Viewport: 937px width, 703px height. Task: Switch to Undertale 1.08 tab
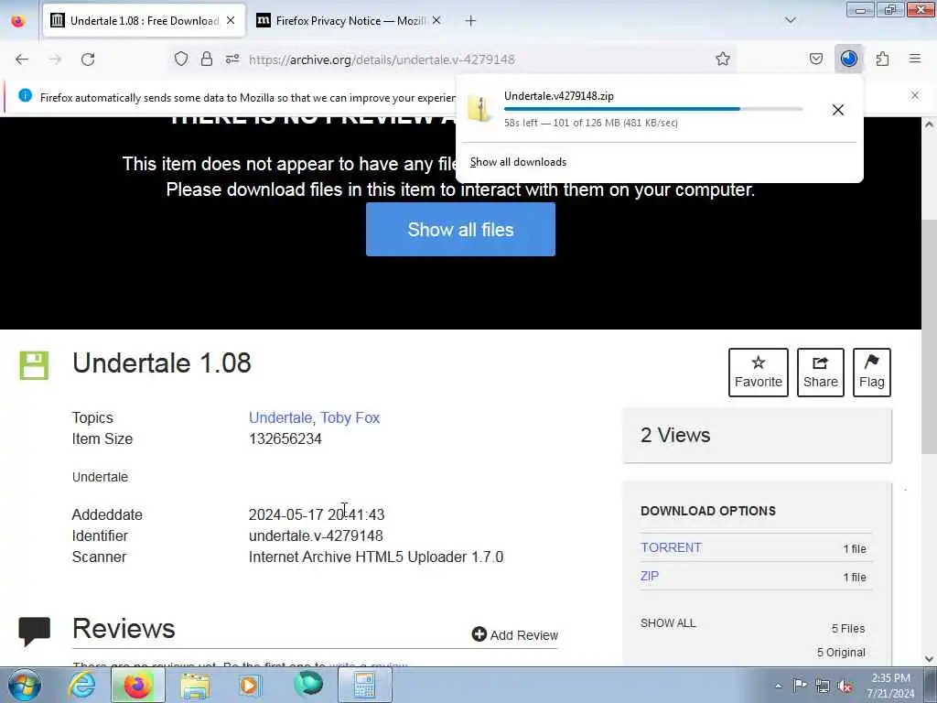tap(144, 21)
